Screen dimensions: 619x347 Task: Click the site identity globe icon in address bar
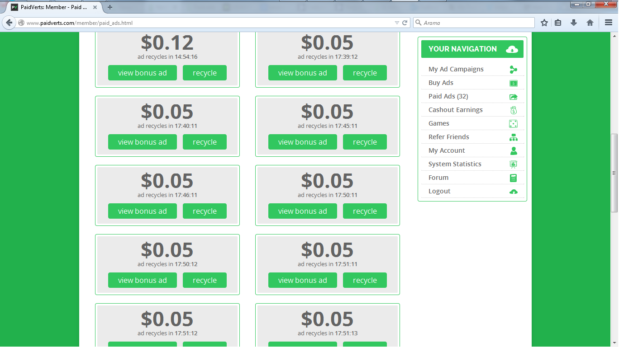coord(21,23)
